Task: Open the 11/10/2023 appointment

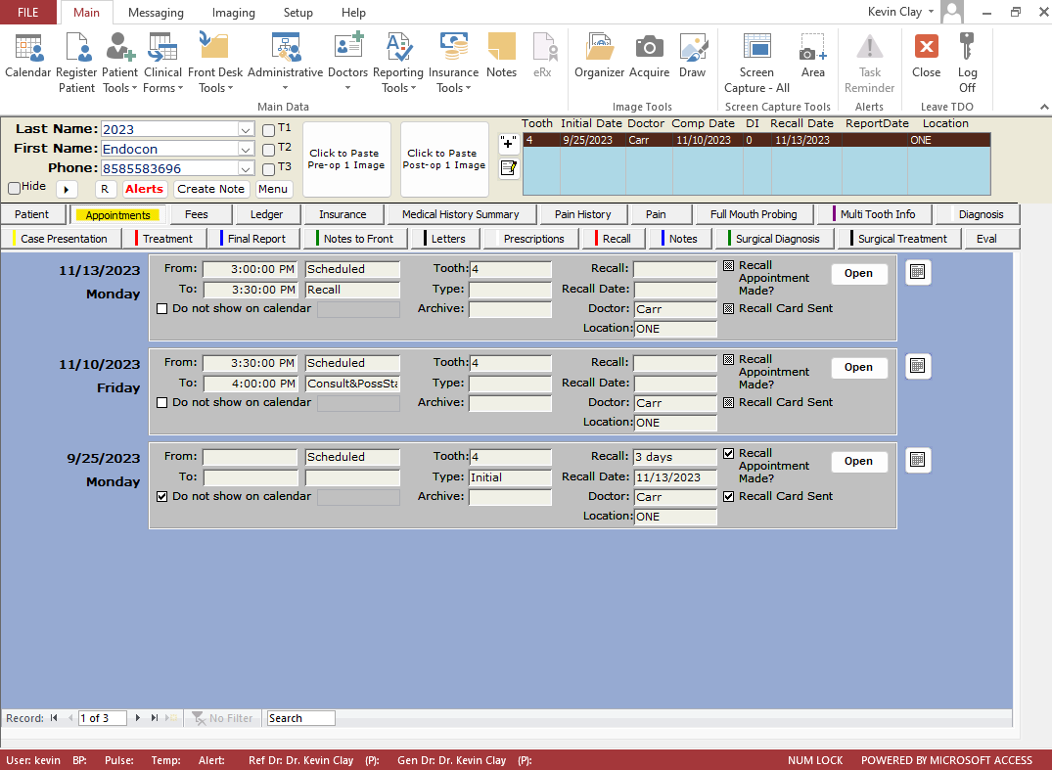Action: point(858,368)
